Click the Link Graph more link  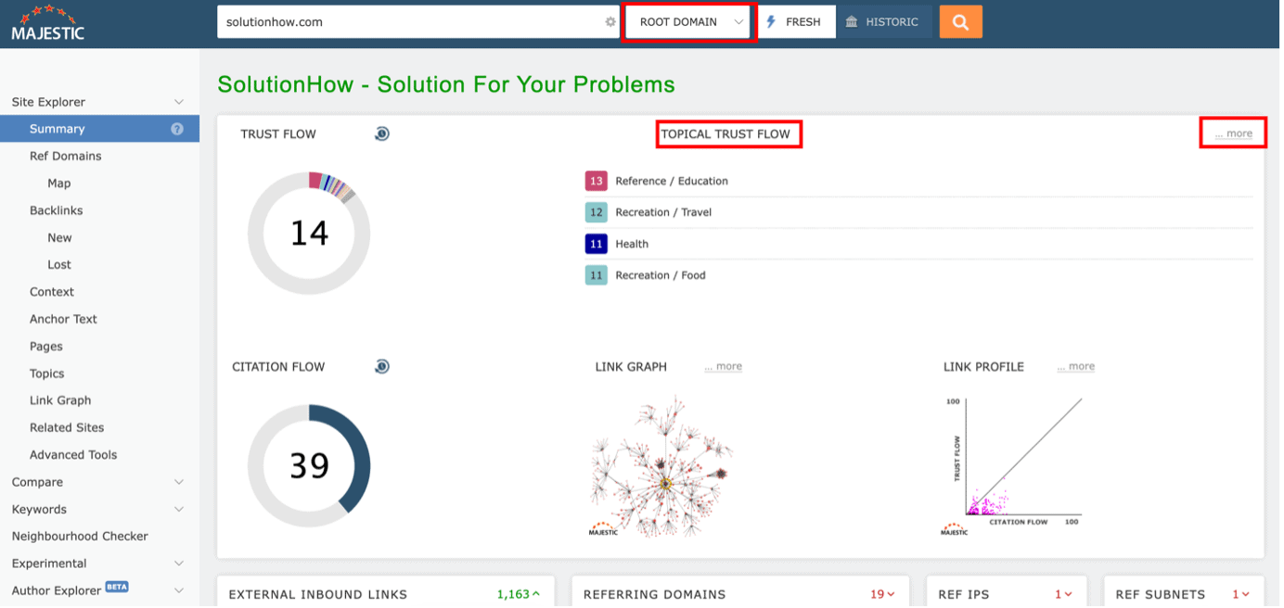[x=723, y=367]
